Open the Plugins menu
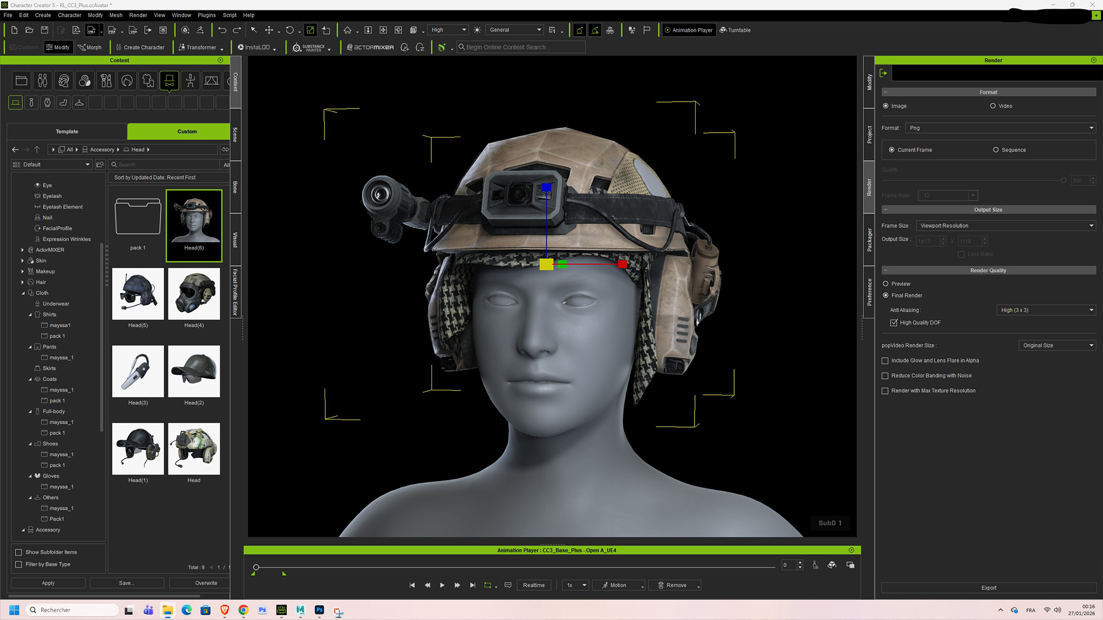This screenshot has height=620, width=1103. [x=206, y=15]
